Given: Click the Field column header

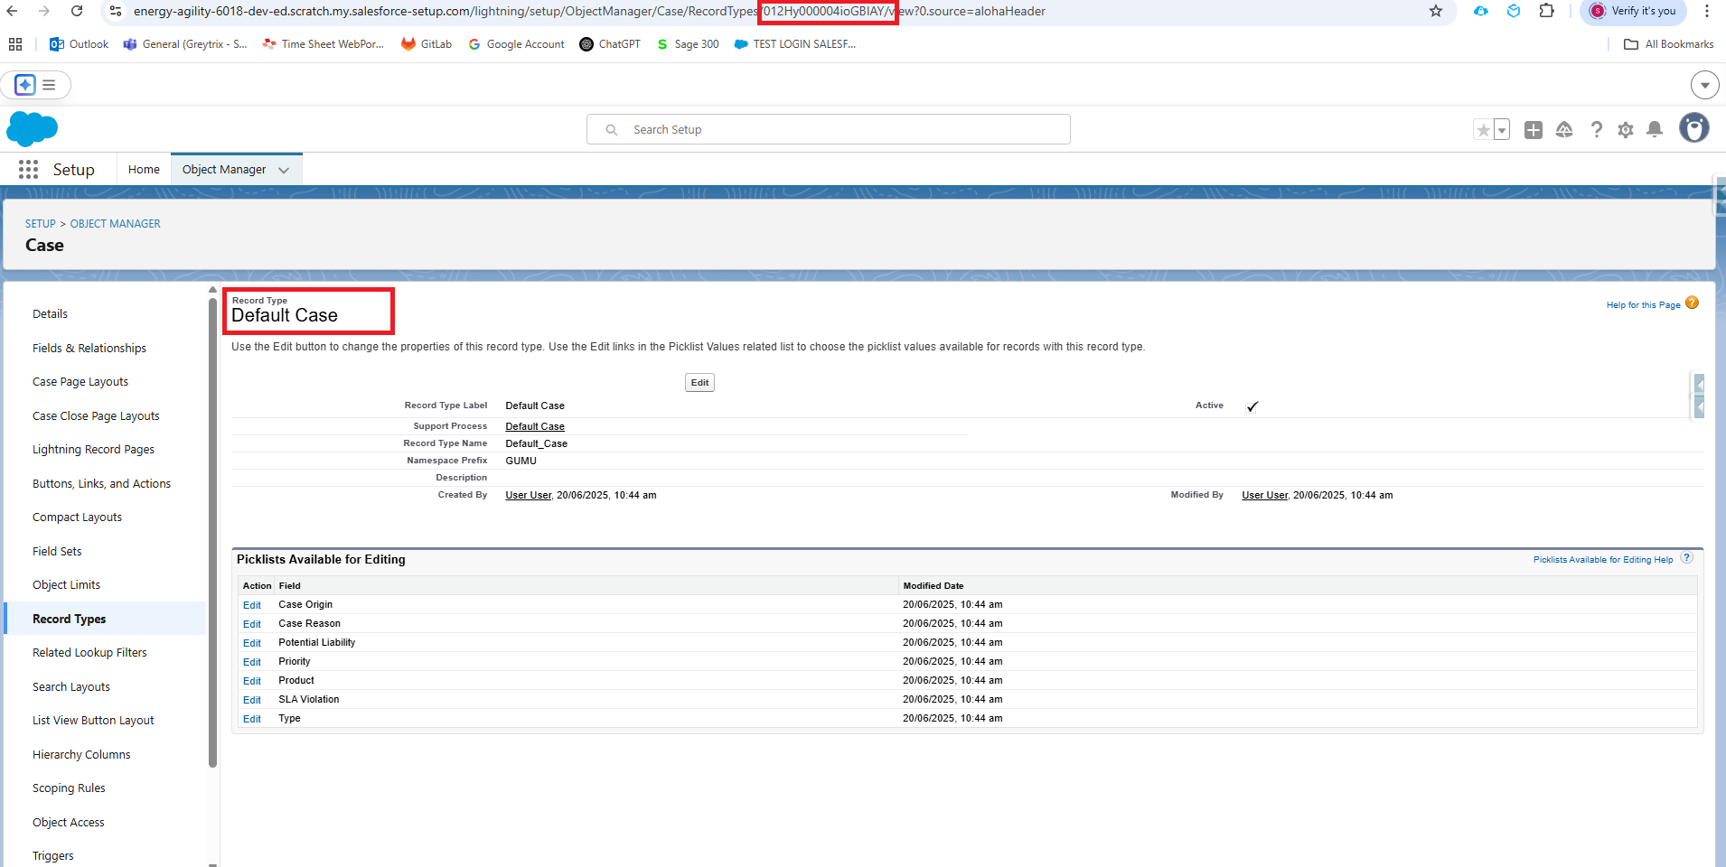Looking at the screenshot, I should [x=289, y=586].
